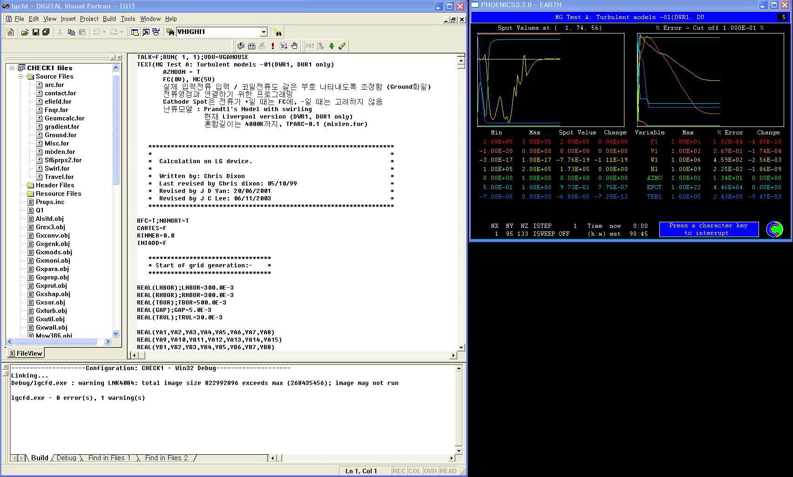Click down arrow of file tree scrollbar

tap(116, 333)
